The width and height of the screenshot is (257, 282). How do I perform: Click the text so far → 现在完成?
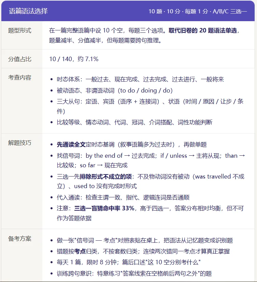pyautogui.click(x=104, y=165)
